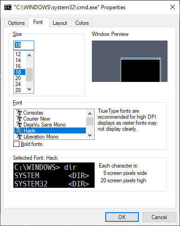Choose size 20 in the list
180x226 pixels.
(x=20, y=78)
